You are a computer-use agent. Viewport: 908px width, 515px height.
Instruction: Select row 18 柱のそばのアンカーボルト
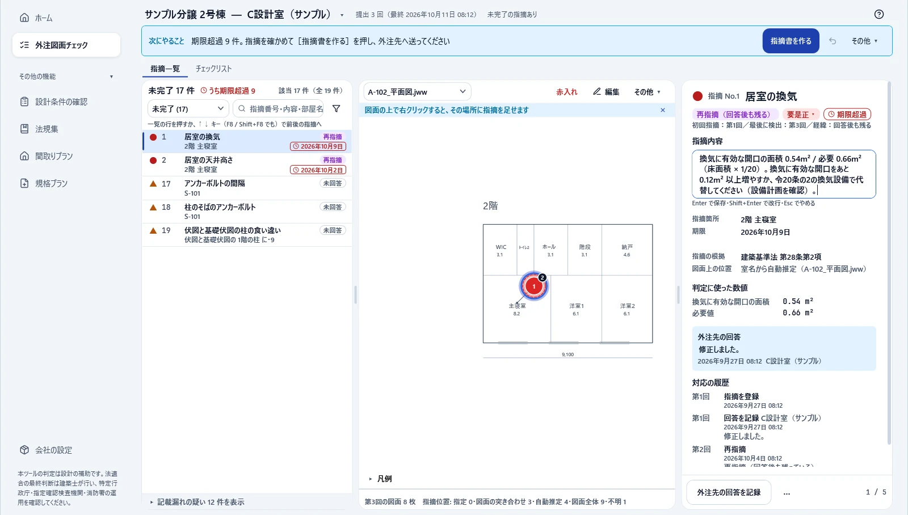[247, 212]
